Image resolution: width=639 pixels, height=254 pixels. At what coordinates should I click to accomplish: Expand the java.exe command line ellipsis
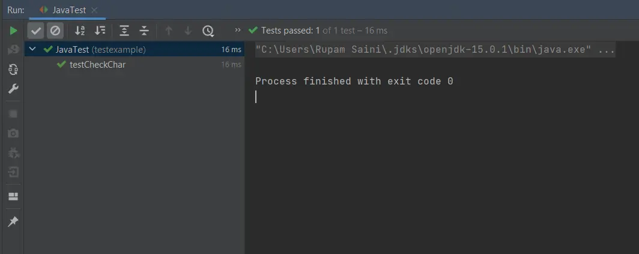point(607,50)
